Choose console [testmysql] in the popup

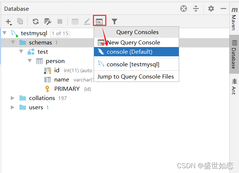point(136,64)
